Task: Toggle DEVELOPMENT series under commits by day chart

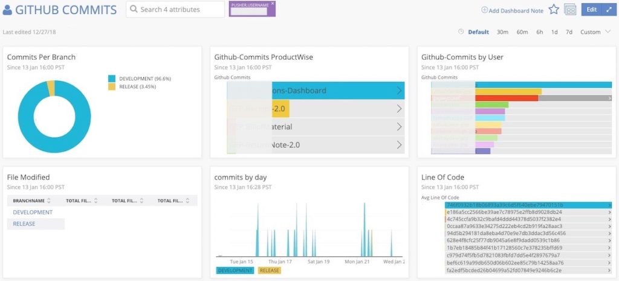Action: 235,270
